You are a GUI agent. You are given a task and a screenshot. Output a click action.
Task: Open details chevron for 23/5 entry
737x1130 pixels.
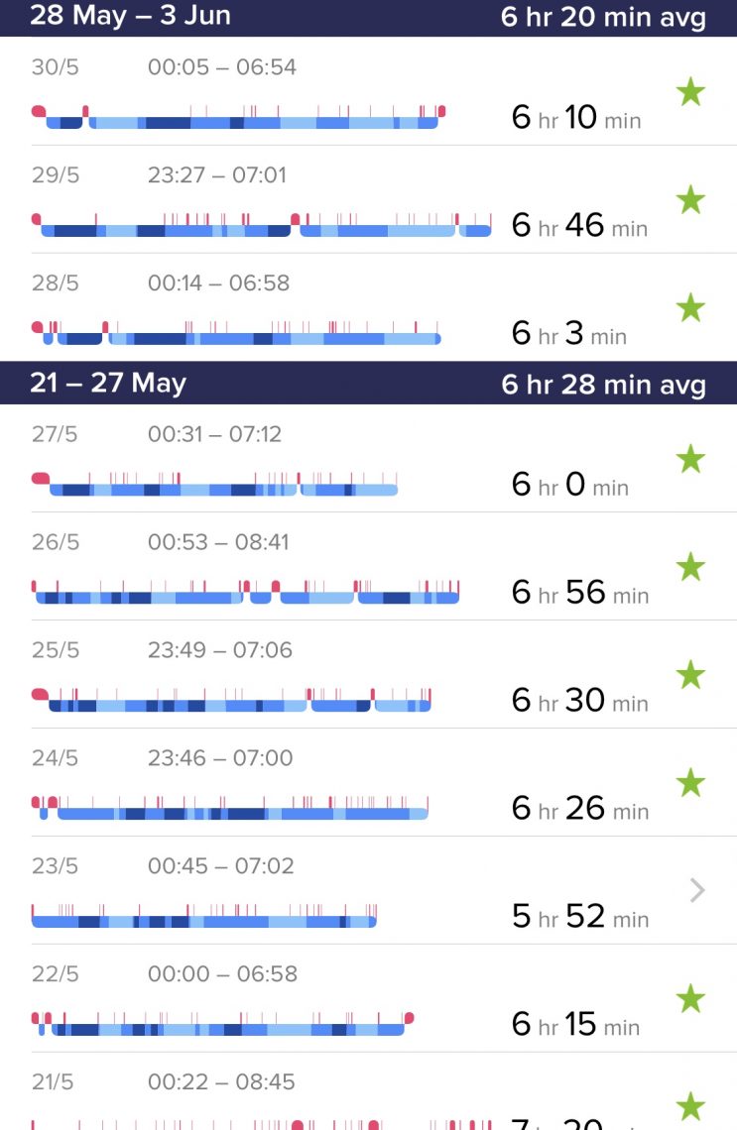(696, 891)
